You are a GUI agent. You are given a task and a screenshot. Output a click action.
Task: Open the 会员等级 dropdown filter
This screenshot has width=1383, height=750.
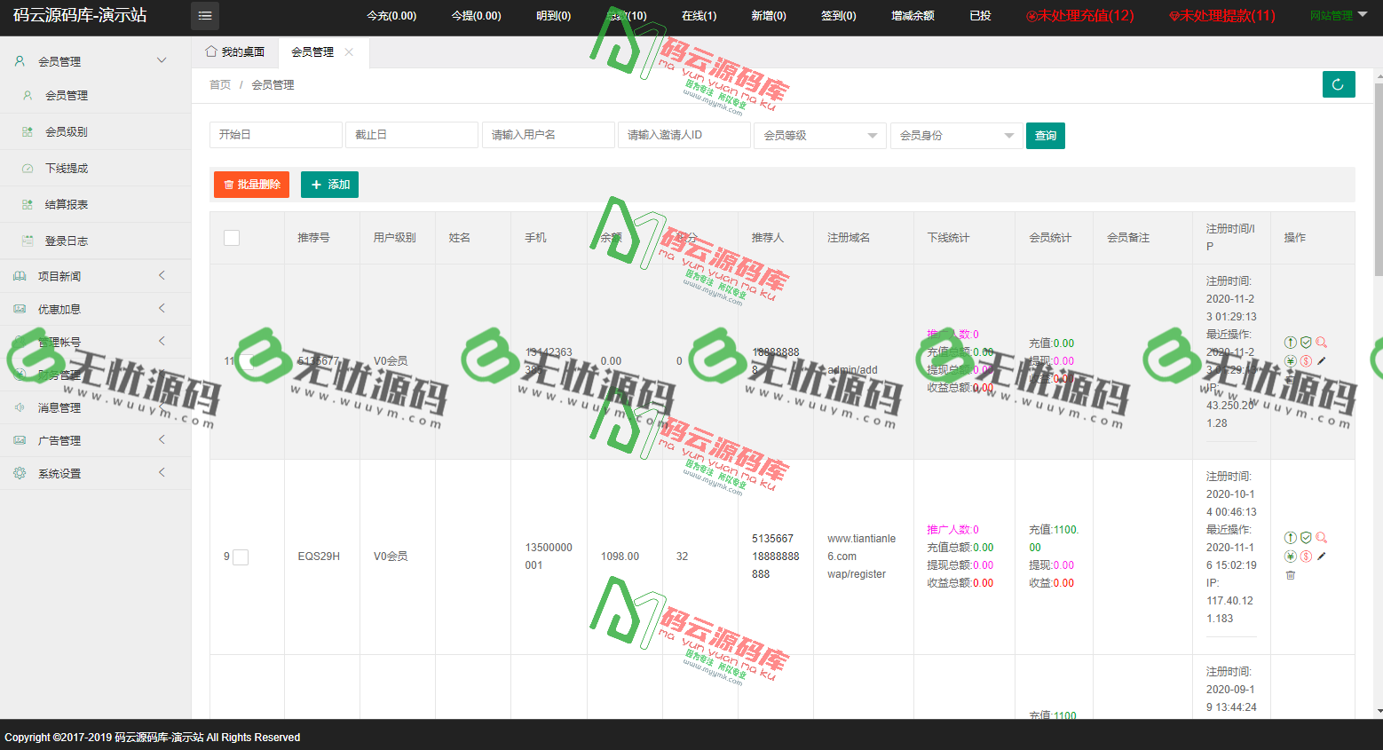[818, 135]
